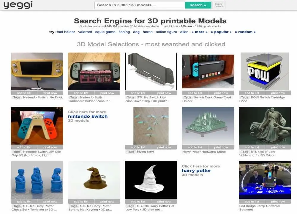Click Tags for POW Switch Cartridge Case
This screenshot has width=297, height=214.
click(244, 97)
